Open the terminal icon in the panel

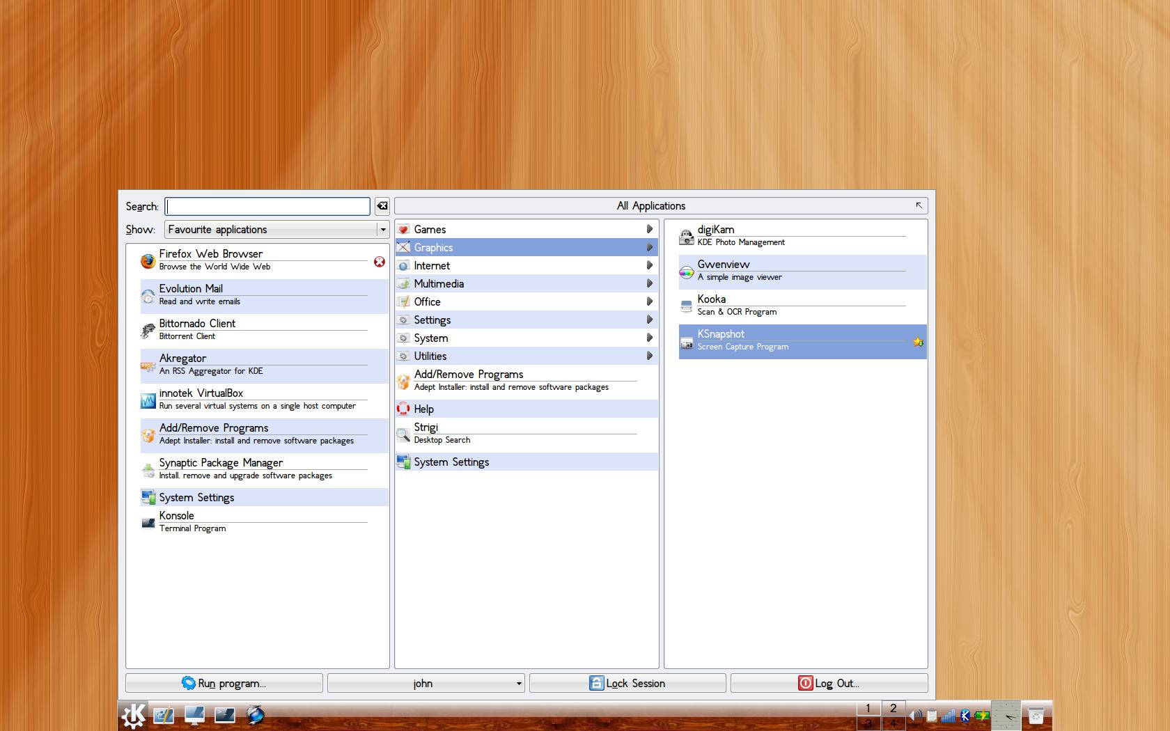coord(225,715)
